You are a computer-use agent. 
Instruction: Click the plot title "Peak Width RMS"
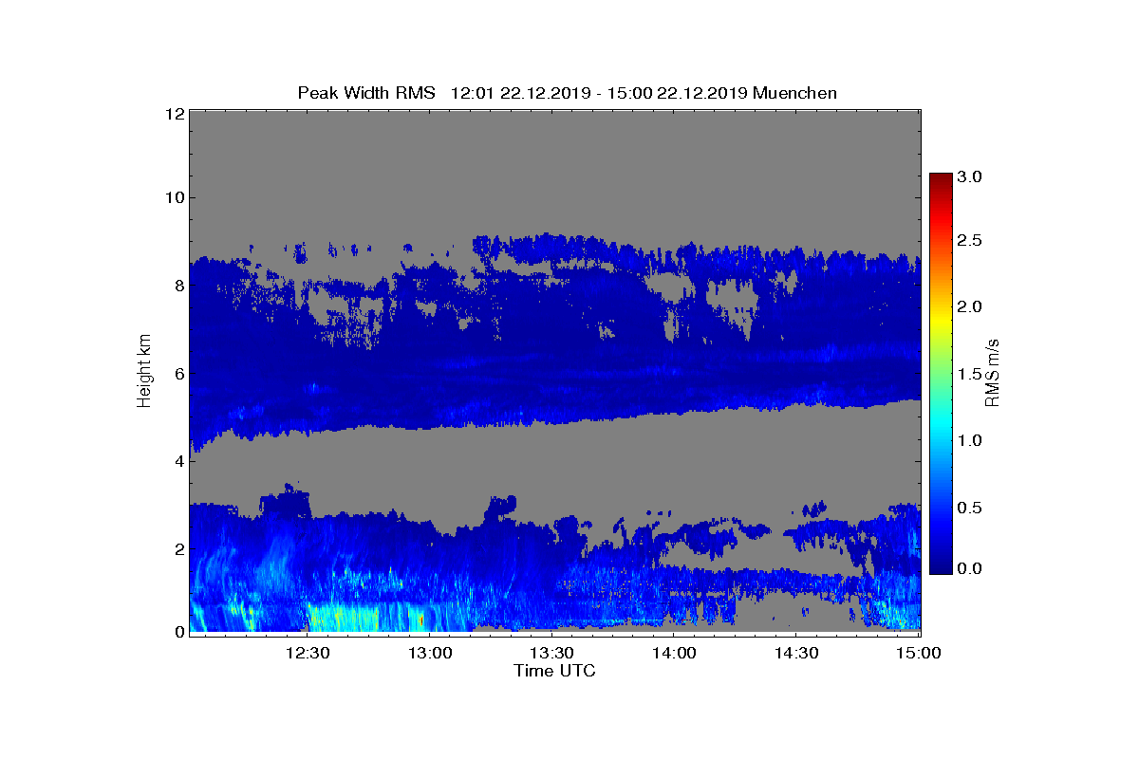point(365,93)
